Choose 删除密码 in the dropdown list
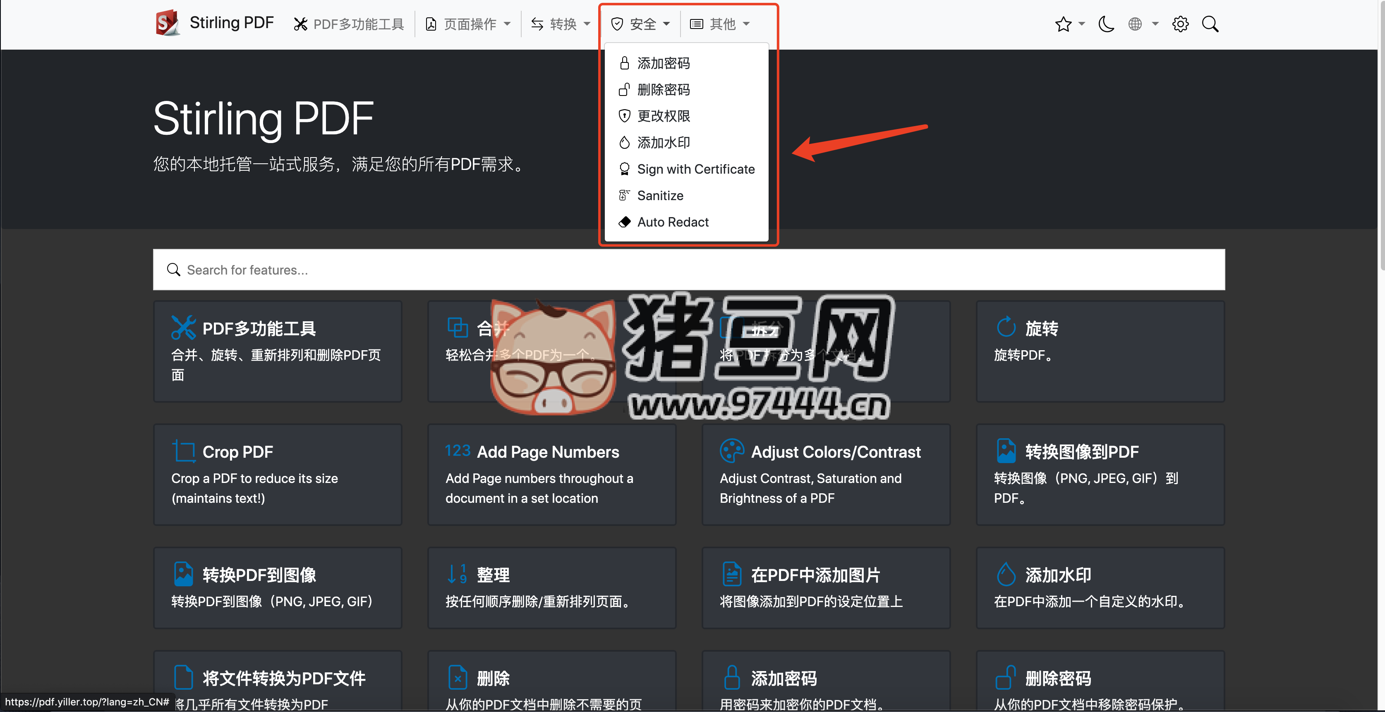The width and height of the screenshot is (1385, 712). click(x=663, y=90)
